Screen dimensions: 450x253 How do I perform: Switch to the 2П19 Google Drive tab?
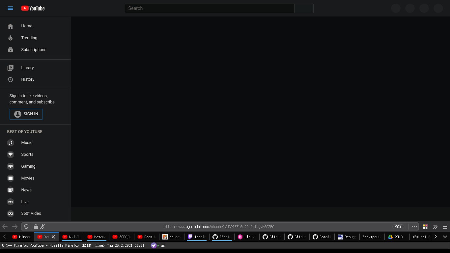[397, 237]
